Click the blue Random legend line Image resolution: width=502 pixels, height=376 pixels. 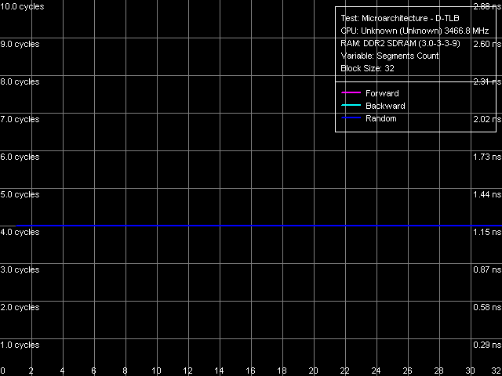[x=351, y=118]
